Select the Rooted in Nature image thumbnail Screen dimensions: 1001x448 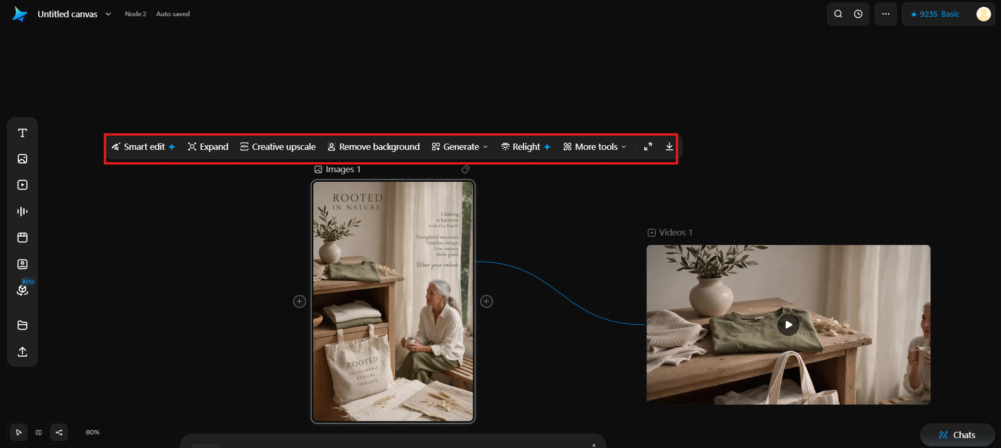click(393, 301)
